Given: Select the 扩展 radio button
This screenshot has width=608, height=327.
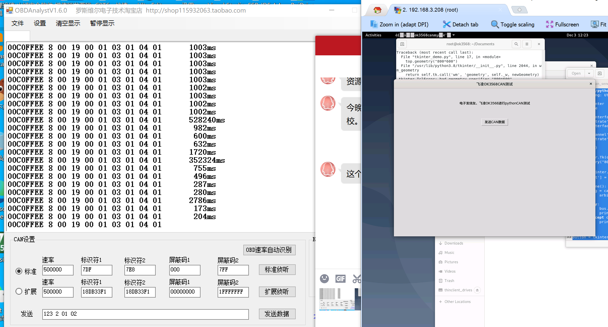Looking at the screenshot, I should [x=19, y=291].
